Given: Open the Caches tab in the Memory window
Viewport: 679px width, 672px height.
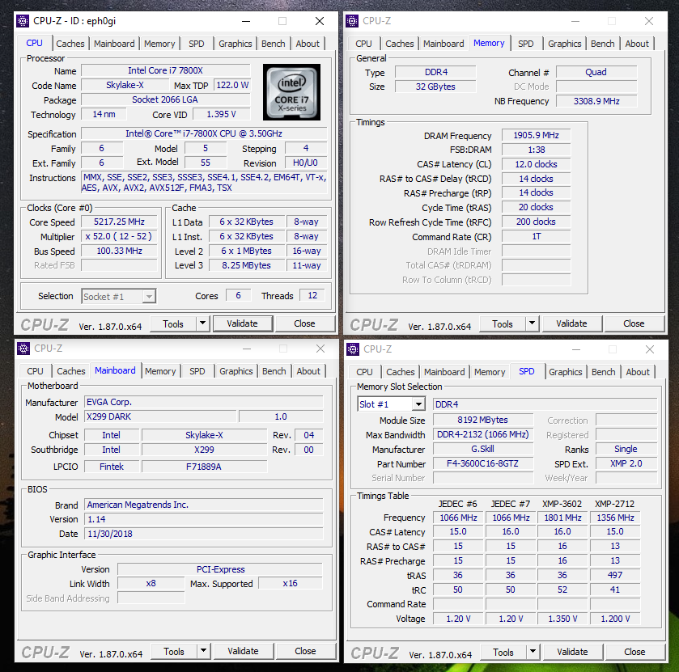Looking at the screenshot, I should coord(400,44).
